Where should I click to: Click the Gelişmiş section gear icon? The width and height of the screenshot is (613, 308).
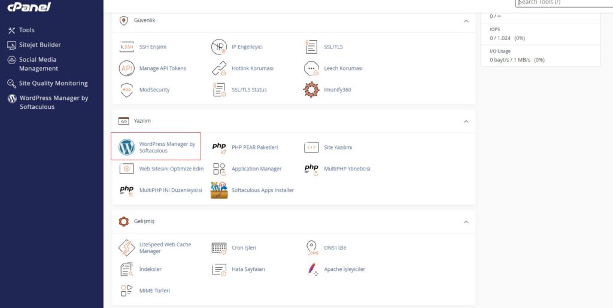tap(123, 222)
